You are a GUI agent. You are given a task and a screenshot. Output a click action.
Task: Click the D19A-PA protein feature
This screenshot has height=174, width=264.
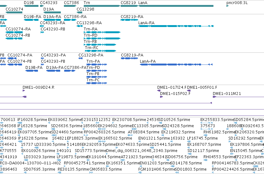[x=53, y=71]
